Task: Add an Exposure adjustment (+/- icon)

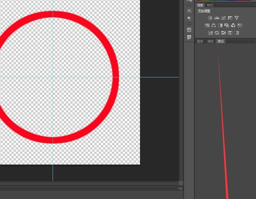Action: click(x=230, y=18)
